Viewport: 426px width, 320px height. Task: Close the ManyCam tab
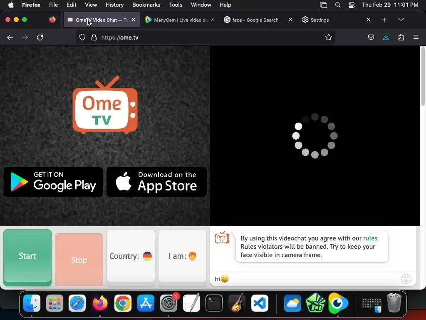212,20
